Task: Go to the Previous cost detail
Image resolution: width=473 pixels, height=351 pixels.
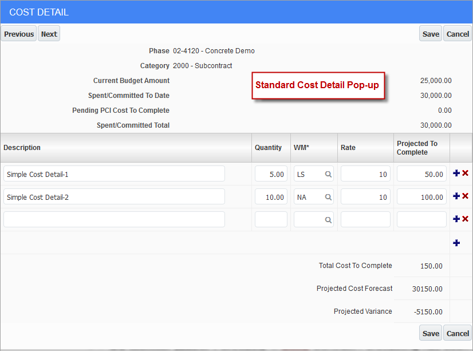Action: coord(19,34)
